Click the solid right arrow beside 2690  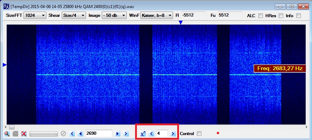pyautogui.click(x=118, y=134)
